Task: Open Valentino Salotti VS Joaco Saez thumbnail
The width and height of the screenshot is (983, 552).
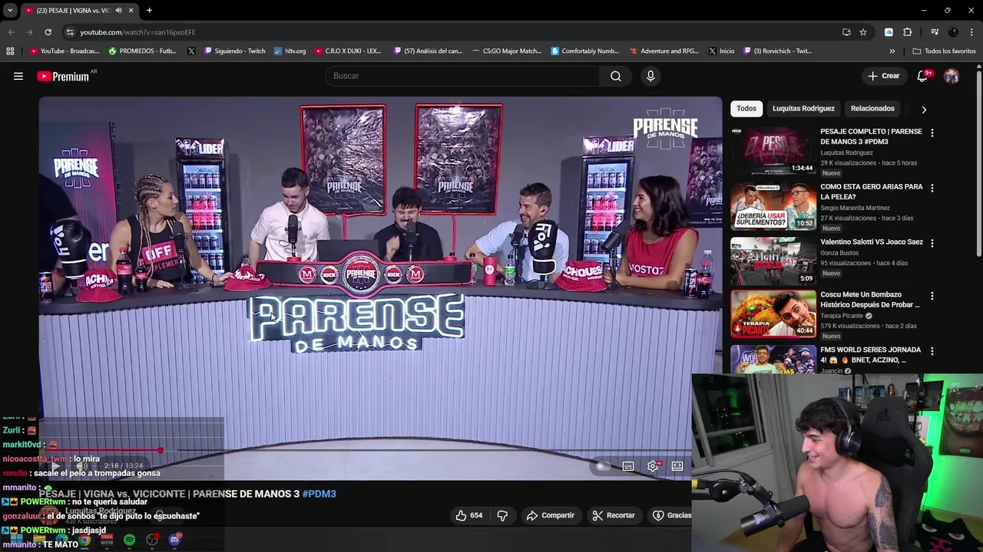Action: 773,261
